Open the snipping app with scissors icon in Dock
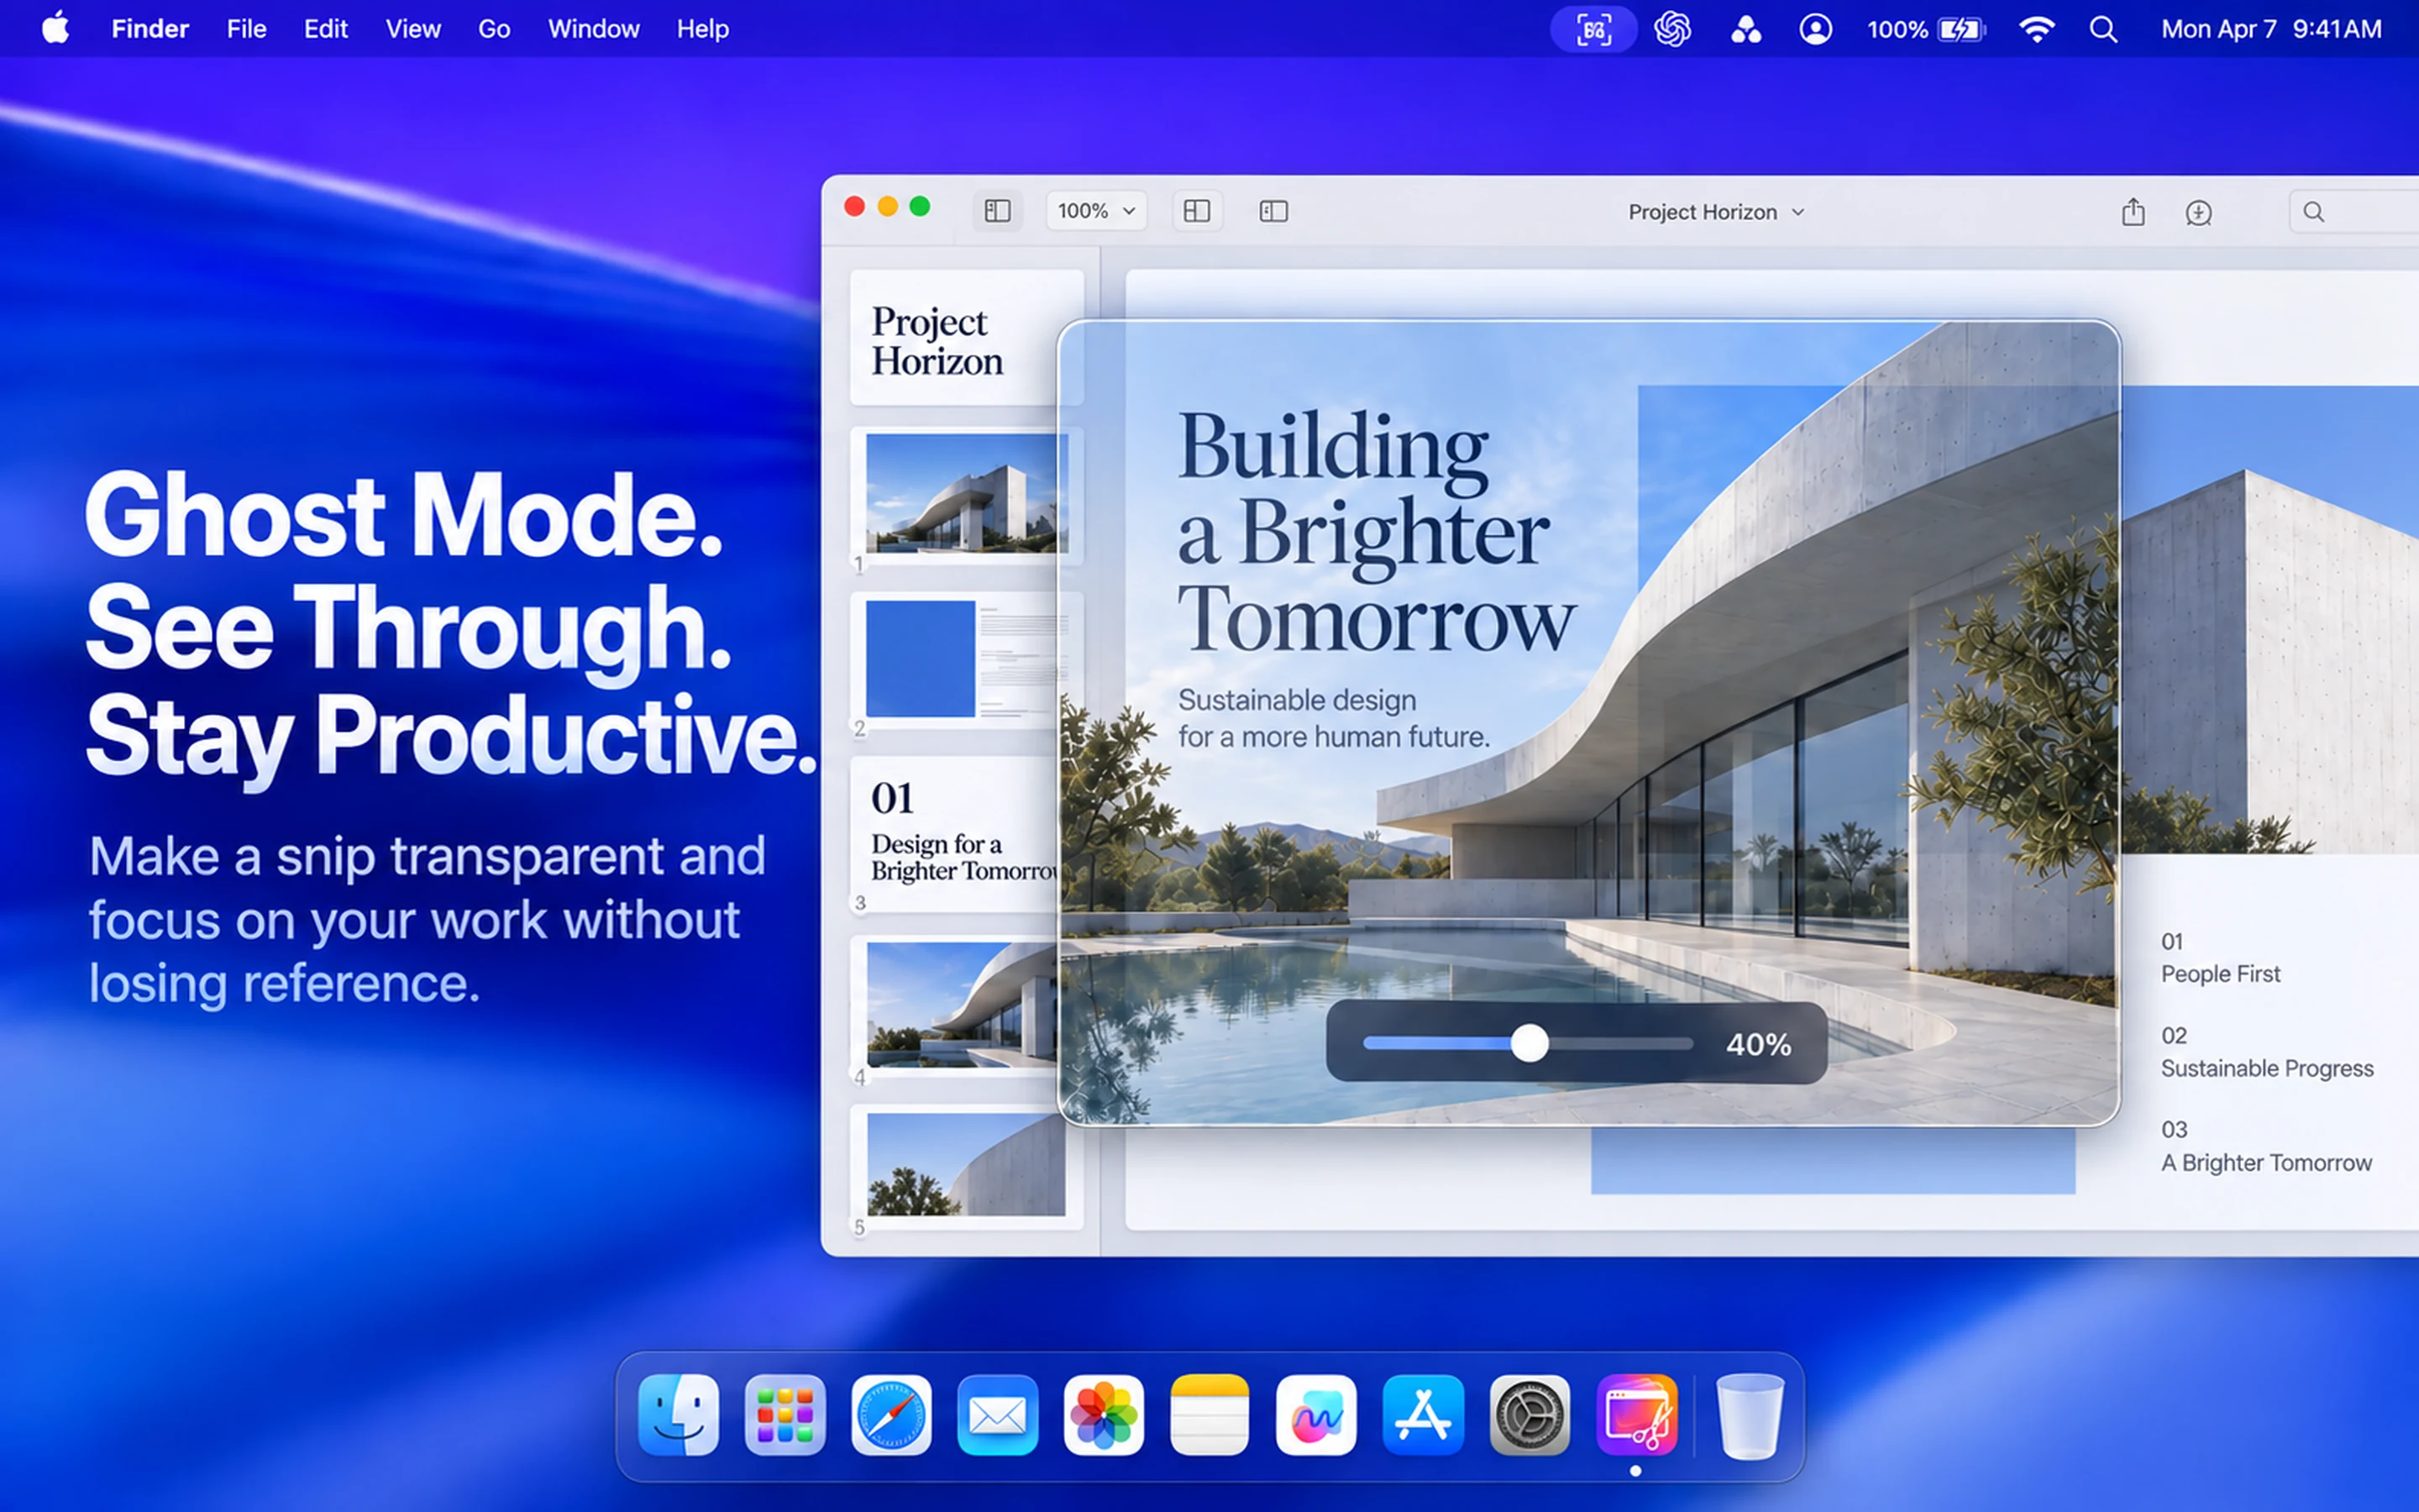The width and height of the screenshot is (2419, 1512). tap(1636, 1415)
